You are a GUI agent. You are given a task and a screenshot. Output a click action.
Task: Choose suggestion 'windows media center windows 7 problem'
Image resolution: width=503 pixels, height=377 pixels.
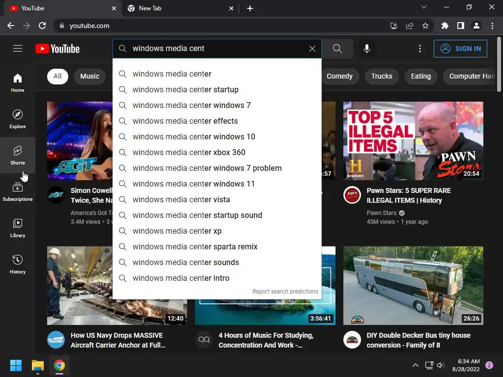click(217, 168)
